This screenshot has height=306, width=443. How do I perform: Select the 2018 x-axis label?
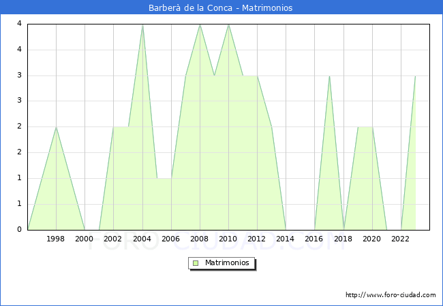[x=343, y=239]
